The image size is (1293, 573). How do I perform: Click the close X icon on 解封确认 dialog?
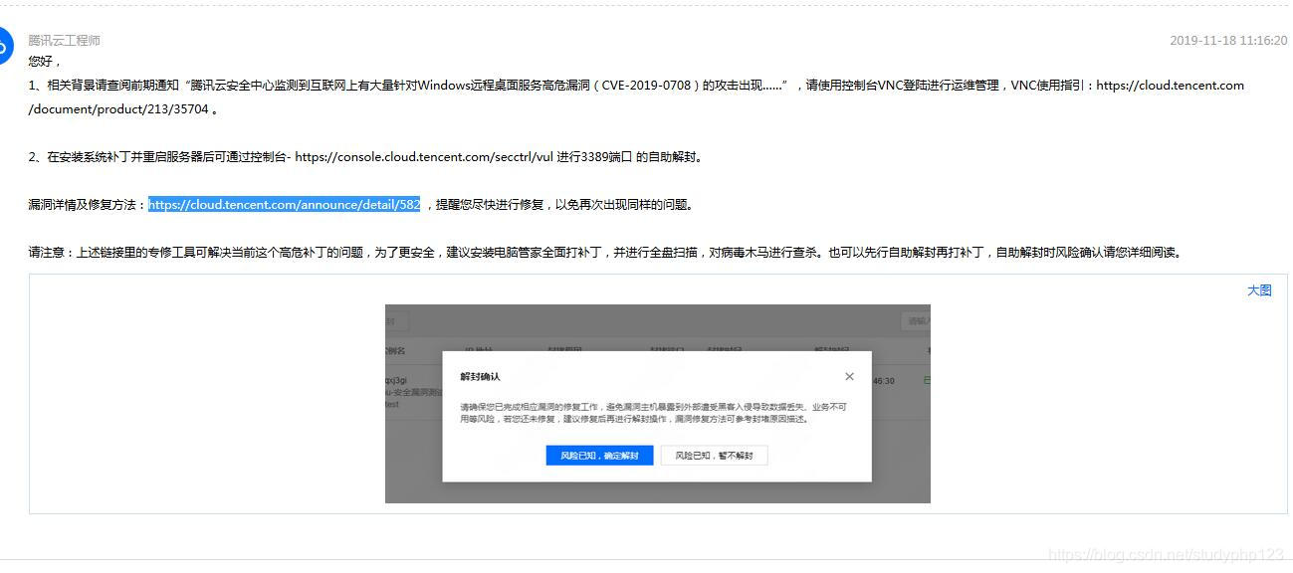click(x=850, y=376)
